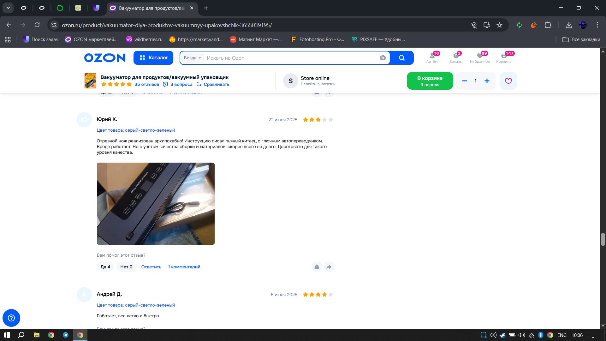Image resolution: width=606 pixels, height=341 pixels.
Task: Increase quantity with the plus stepper
Action: (x=487, y=81)
